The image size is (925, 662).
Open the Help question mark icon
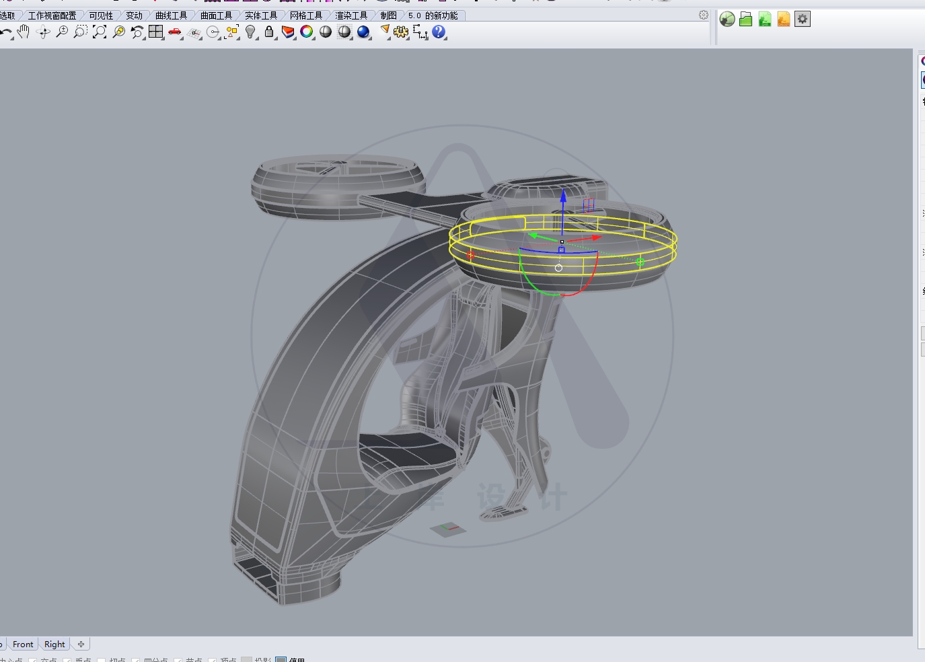coord(439,32)
